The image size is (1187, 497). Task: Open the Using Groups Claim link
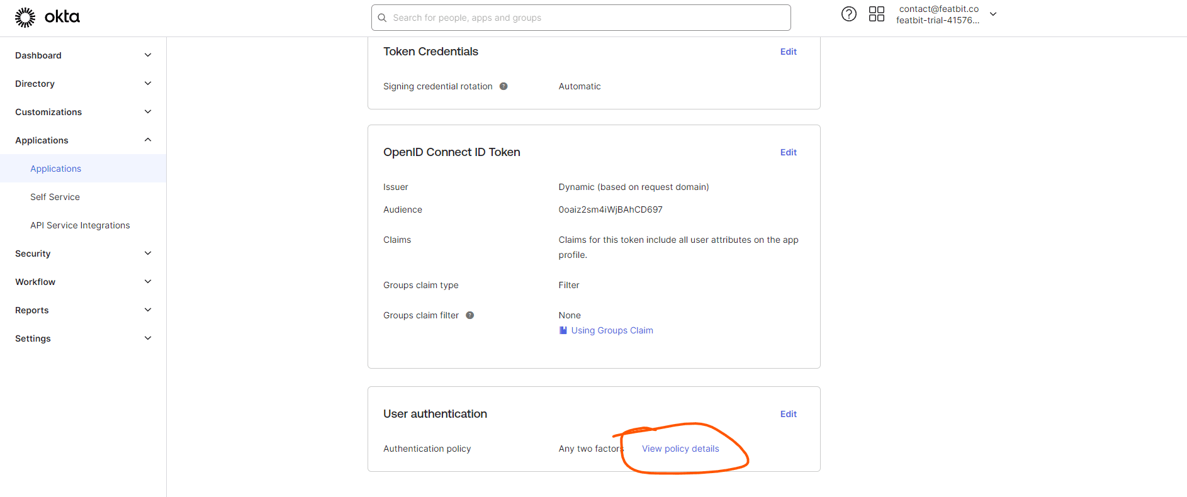click(612, 330)
